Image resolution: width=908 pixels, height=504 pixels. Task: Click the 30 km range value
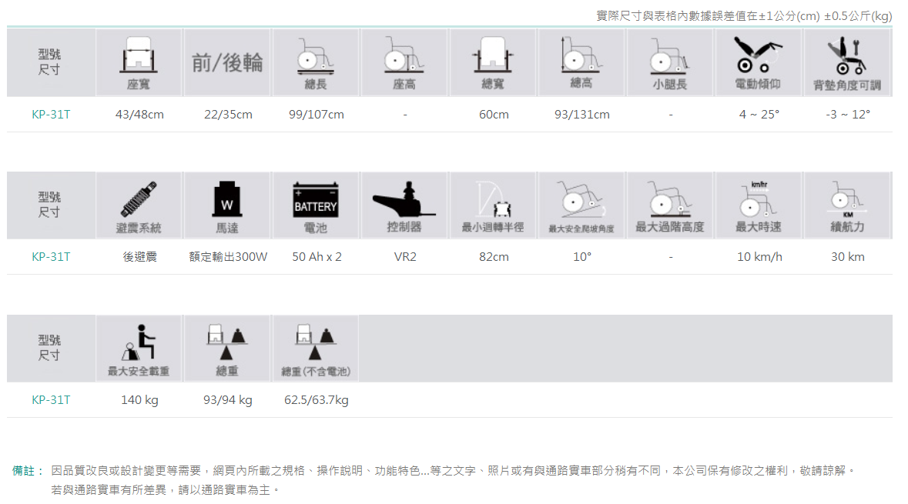(847, 257)
